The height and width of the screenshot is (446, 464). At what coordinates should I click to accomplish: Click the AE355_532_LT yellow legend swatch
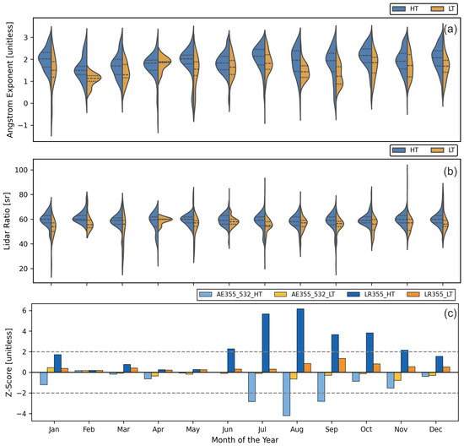coord(281,294)
